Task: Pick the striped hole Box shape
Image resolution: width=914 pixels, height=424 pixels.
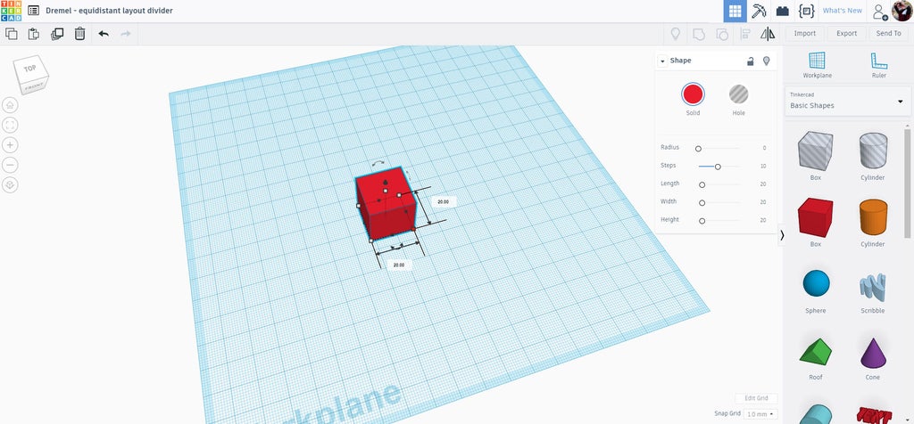Action: pos(815,151)
